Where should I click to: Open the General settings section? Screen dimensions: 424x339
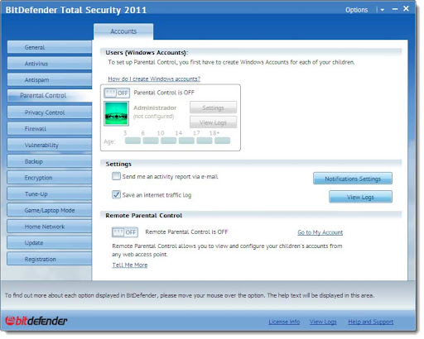tap(49, 47)
